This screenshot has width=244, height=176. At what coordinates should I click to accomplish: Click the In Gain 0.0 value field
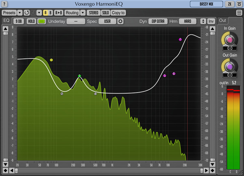pyautogui.click(x=230, y=48)
